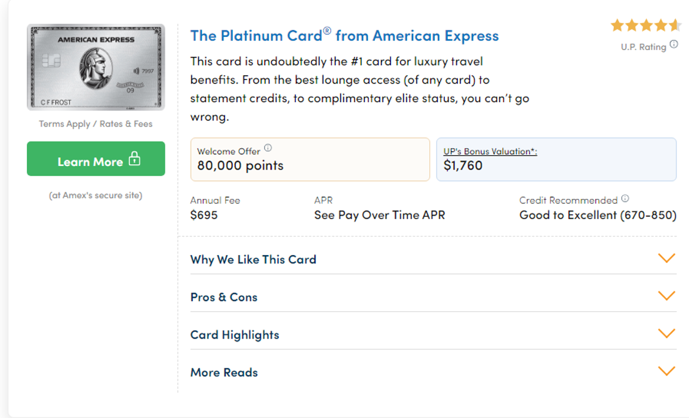Open The Platinum Card from American Express title link

(x=344, y=35)
